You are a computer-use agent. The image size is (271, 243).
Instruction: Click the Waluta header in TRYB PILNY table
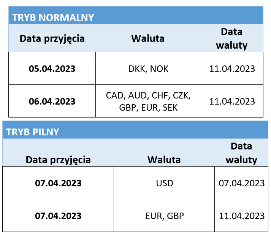(164, 159)
